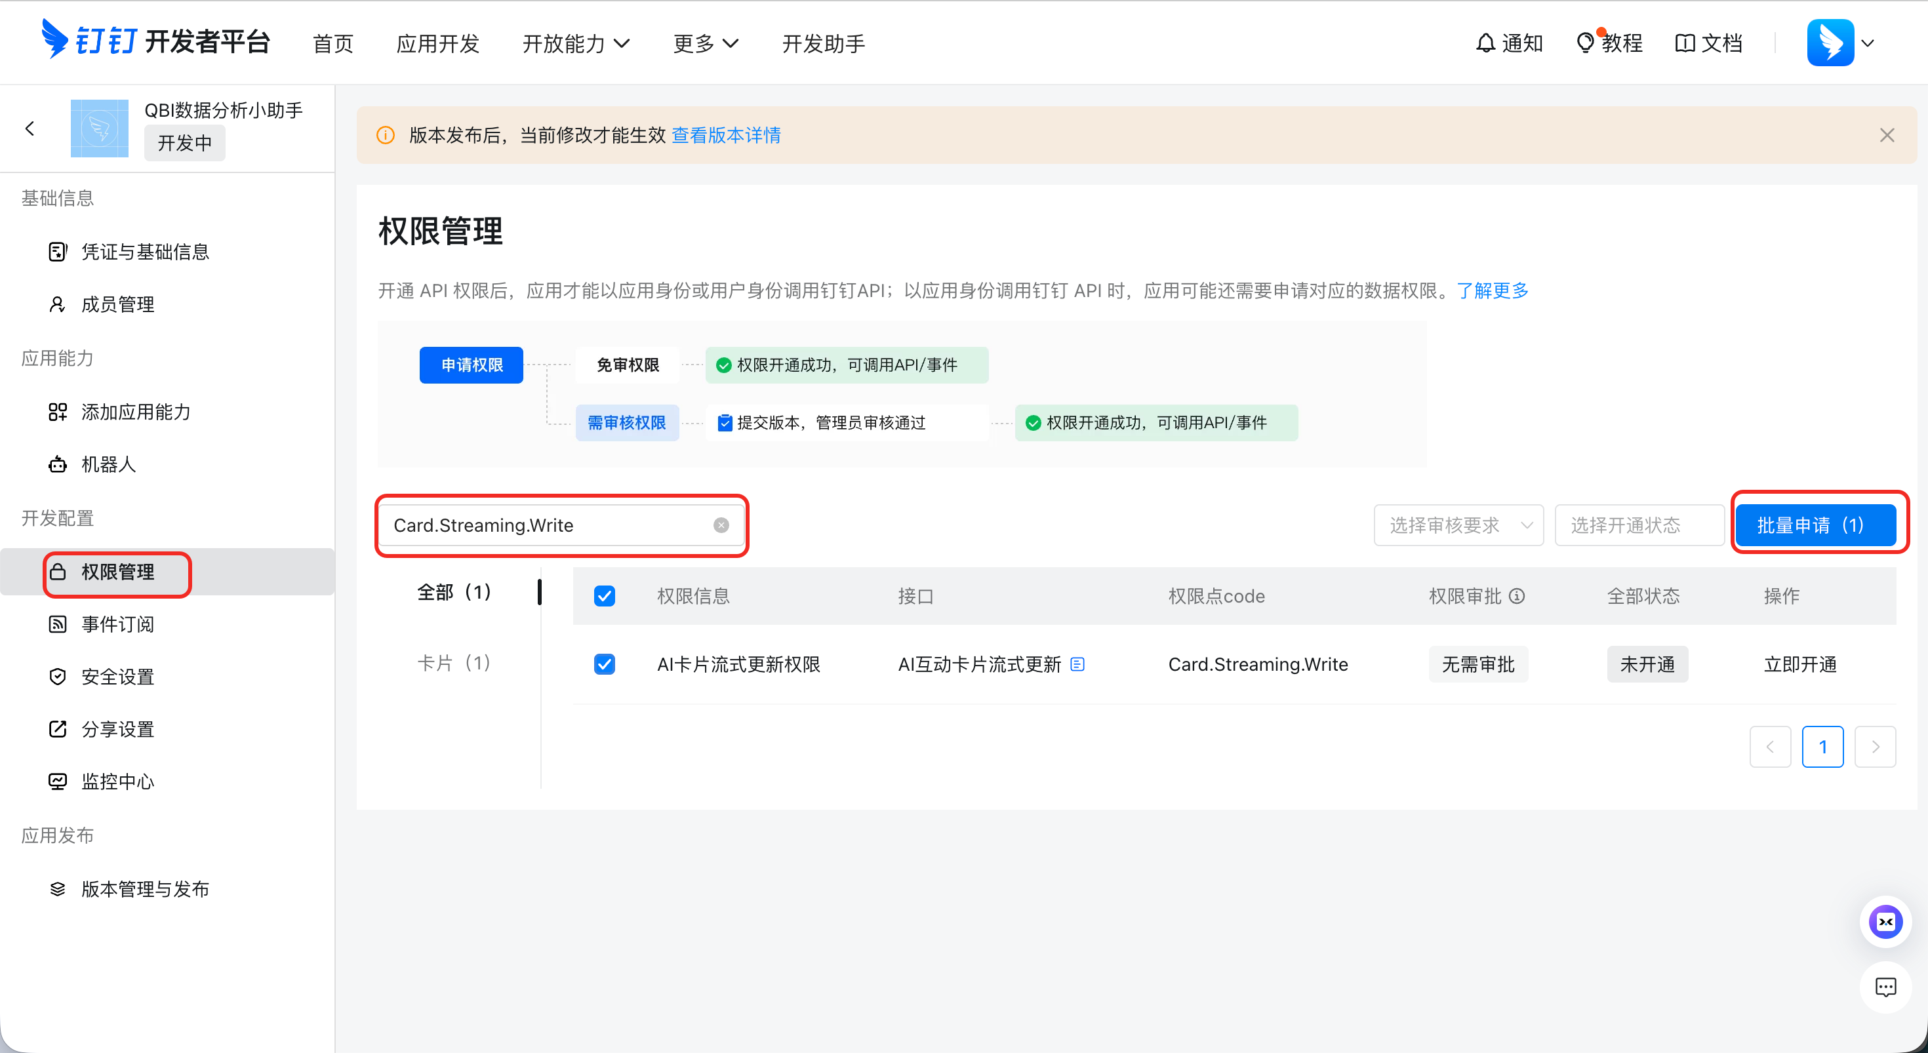1928x1053 pixels.
Task: Click the 需审核权限 label
Action: click(x=627, y=423)
